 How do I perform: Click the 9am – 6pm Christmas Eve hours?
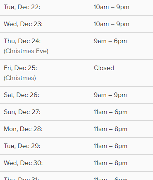pos(110,41)
